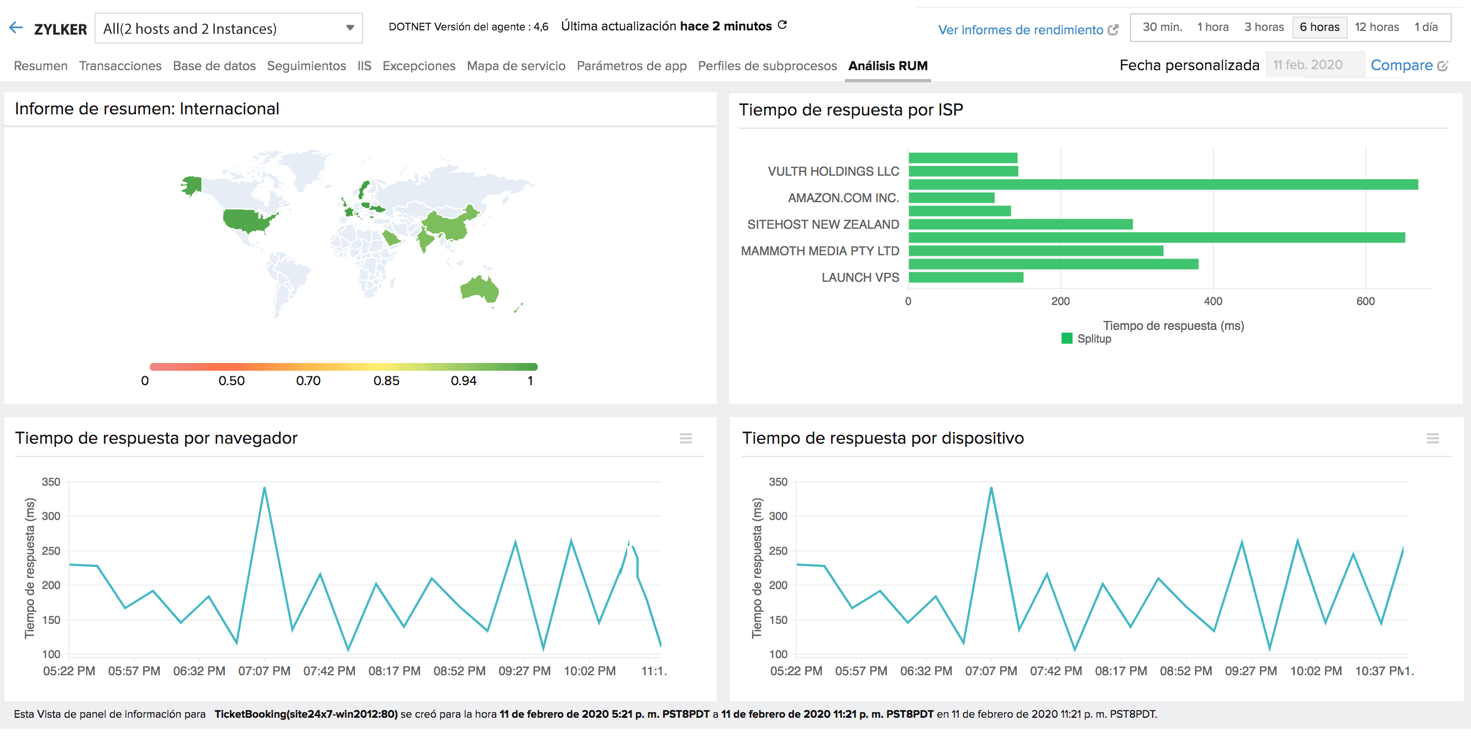Click Australia on the world map

pyautogui.click(x=480, y=288)
